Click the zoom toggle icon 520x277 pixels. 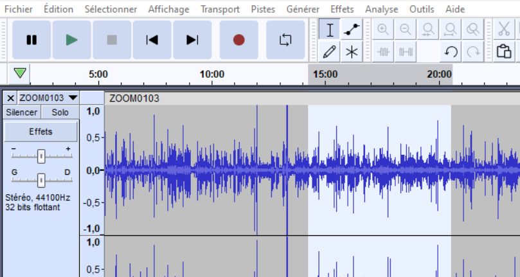[473, 30]
